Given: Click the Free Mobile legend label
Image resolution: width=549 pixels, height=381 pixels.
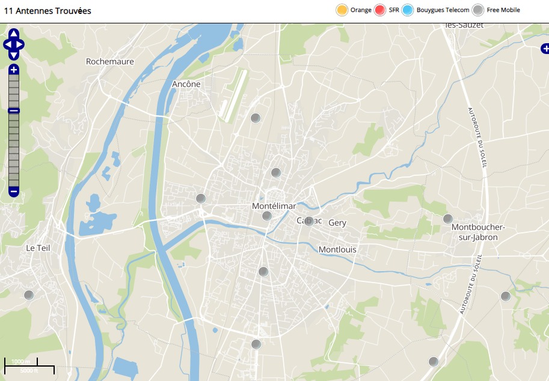Looking at the screenshot, I should click(x=503, y=10).
